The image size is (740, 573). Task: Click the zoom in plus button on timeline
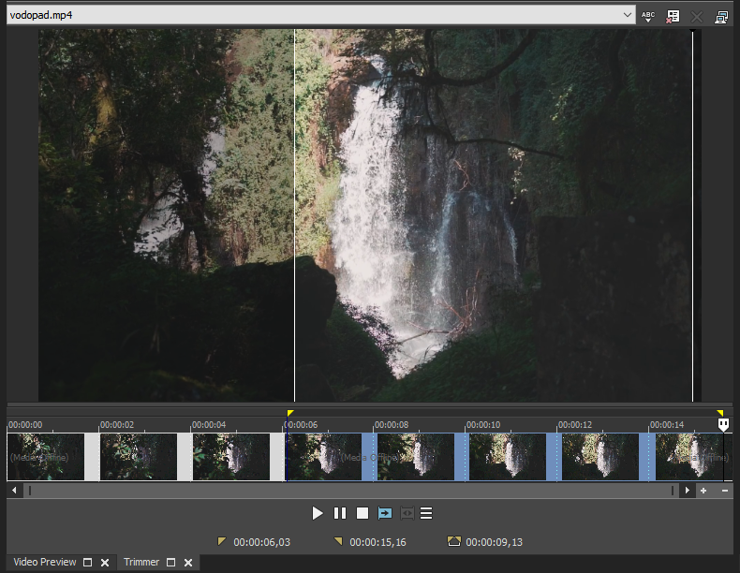pyautogui.click(x=703, y=490)
